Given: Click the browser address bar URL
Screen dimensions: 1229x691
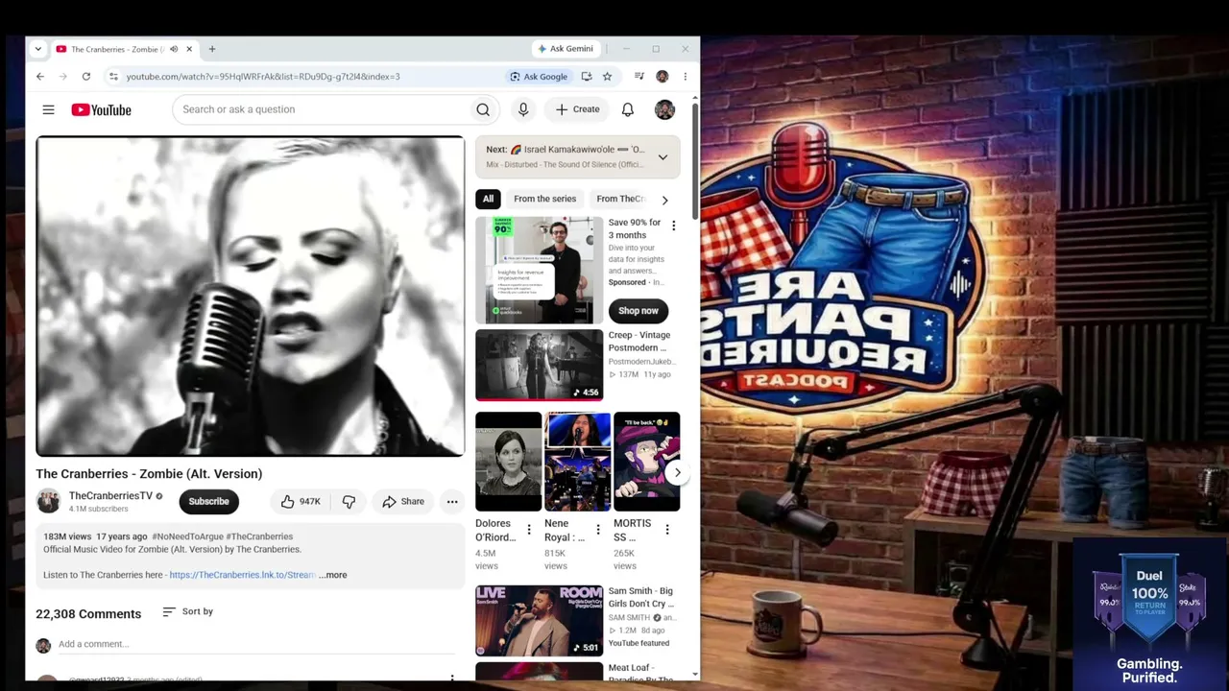Looking at the screenshot, I should point(263,77).
